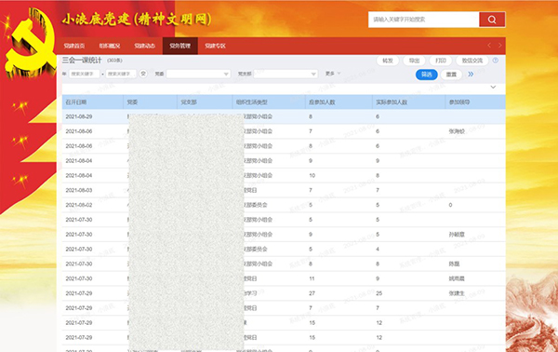Click the expected attendee count 27
558x352 pixels.
(x=312, y=293)
